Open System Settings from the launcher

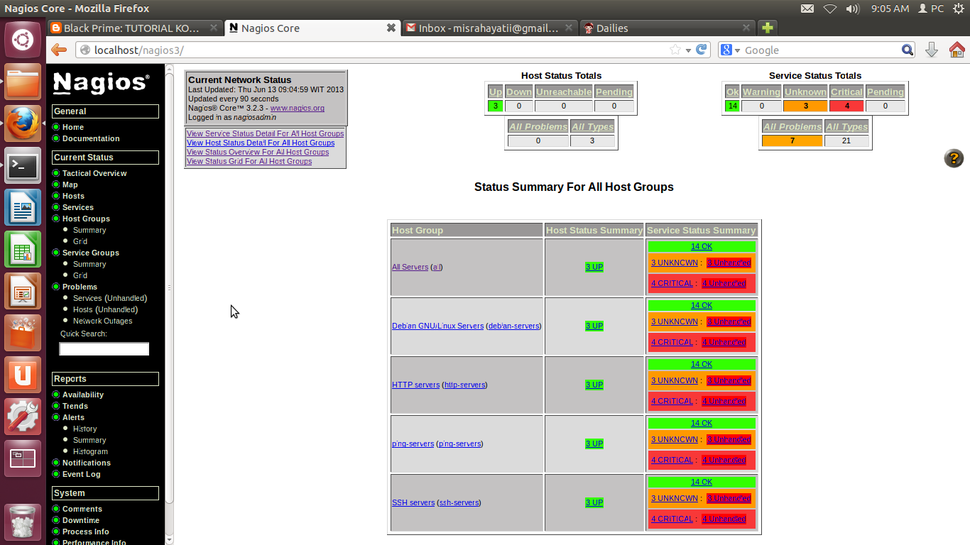point(23,417)
